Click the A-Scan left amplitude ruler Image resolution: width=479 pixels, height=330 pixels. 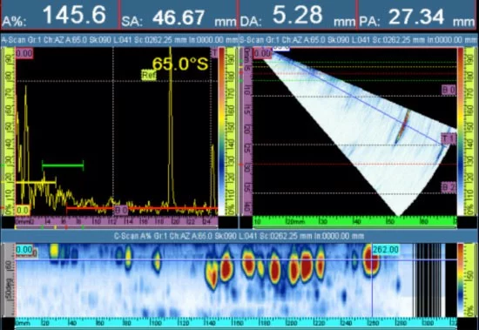(8, 131)
